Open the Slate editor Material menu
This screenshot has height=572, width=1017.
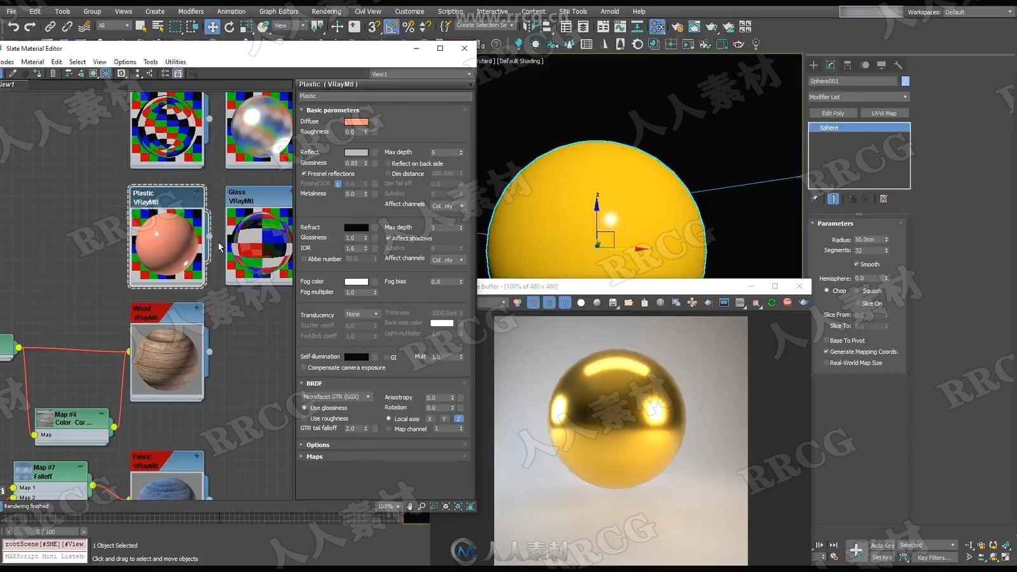coord(32,62)
